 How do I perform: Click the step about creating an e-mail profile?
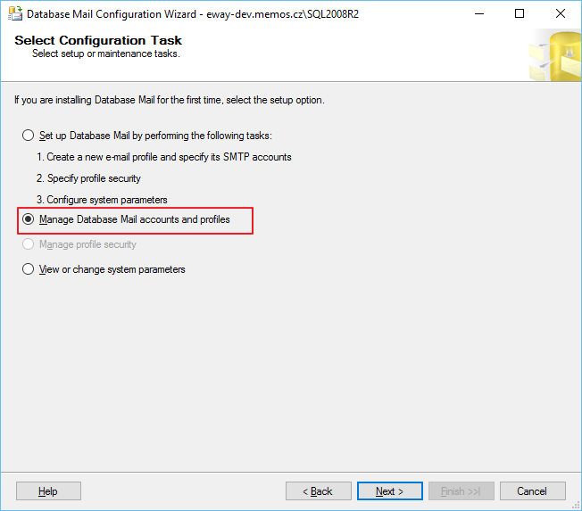pos(163,157)
